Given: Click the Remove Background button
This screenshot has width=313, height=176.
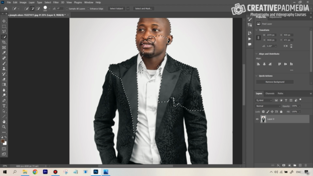Looking at the screenshot, I should coord(275,82).
